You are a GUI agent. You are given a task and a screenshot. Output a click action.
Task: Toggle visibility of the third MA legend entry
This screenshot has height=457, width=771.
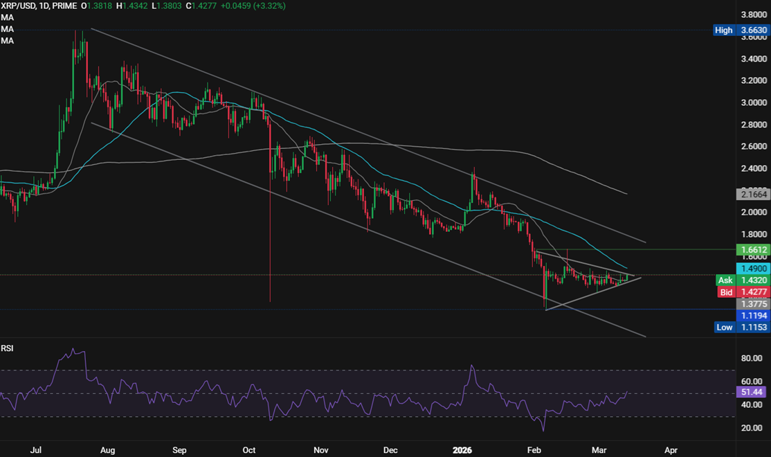tap(6, 40)
